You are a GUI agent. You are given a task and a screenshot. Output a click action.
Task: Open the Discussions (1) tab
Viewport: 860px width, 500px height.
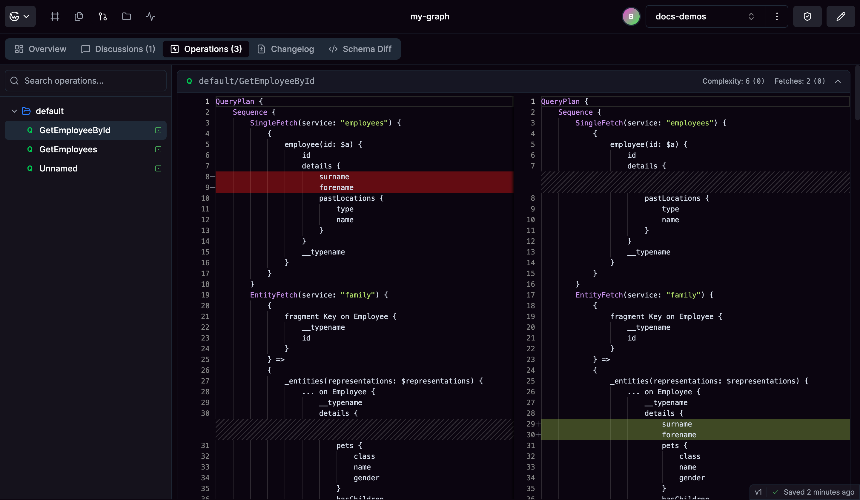[119, 49]
